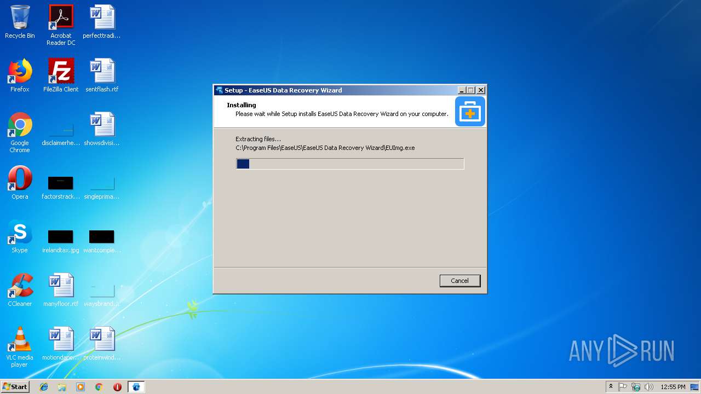701x394 pixels.
Task: Open Action Center flag icon
Action: pos(623,387)
